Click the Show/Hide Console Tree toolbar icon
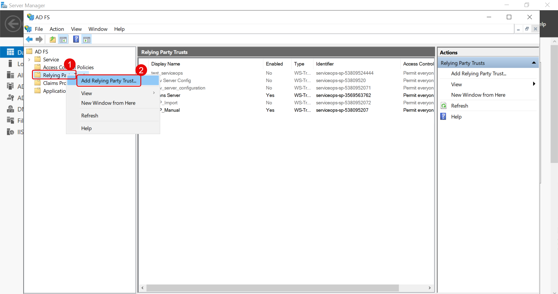Image resolution: width=558 pixels, height=294 pixels. click(x=63, y=39)
